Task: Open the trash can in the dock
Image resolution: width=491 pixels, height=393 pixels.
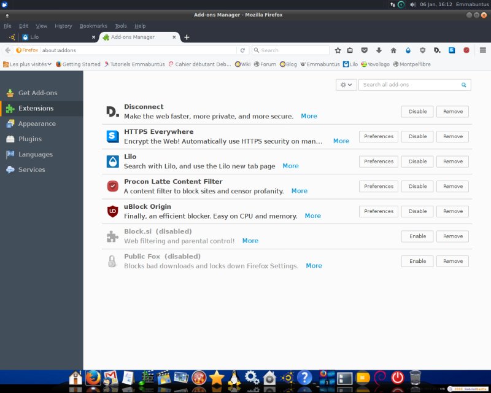Action: [416, 377]
